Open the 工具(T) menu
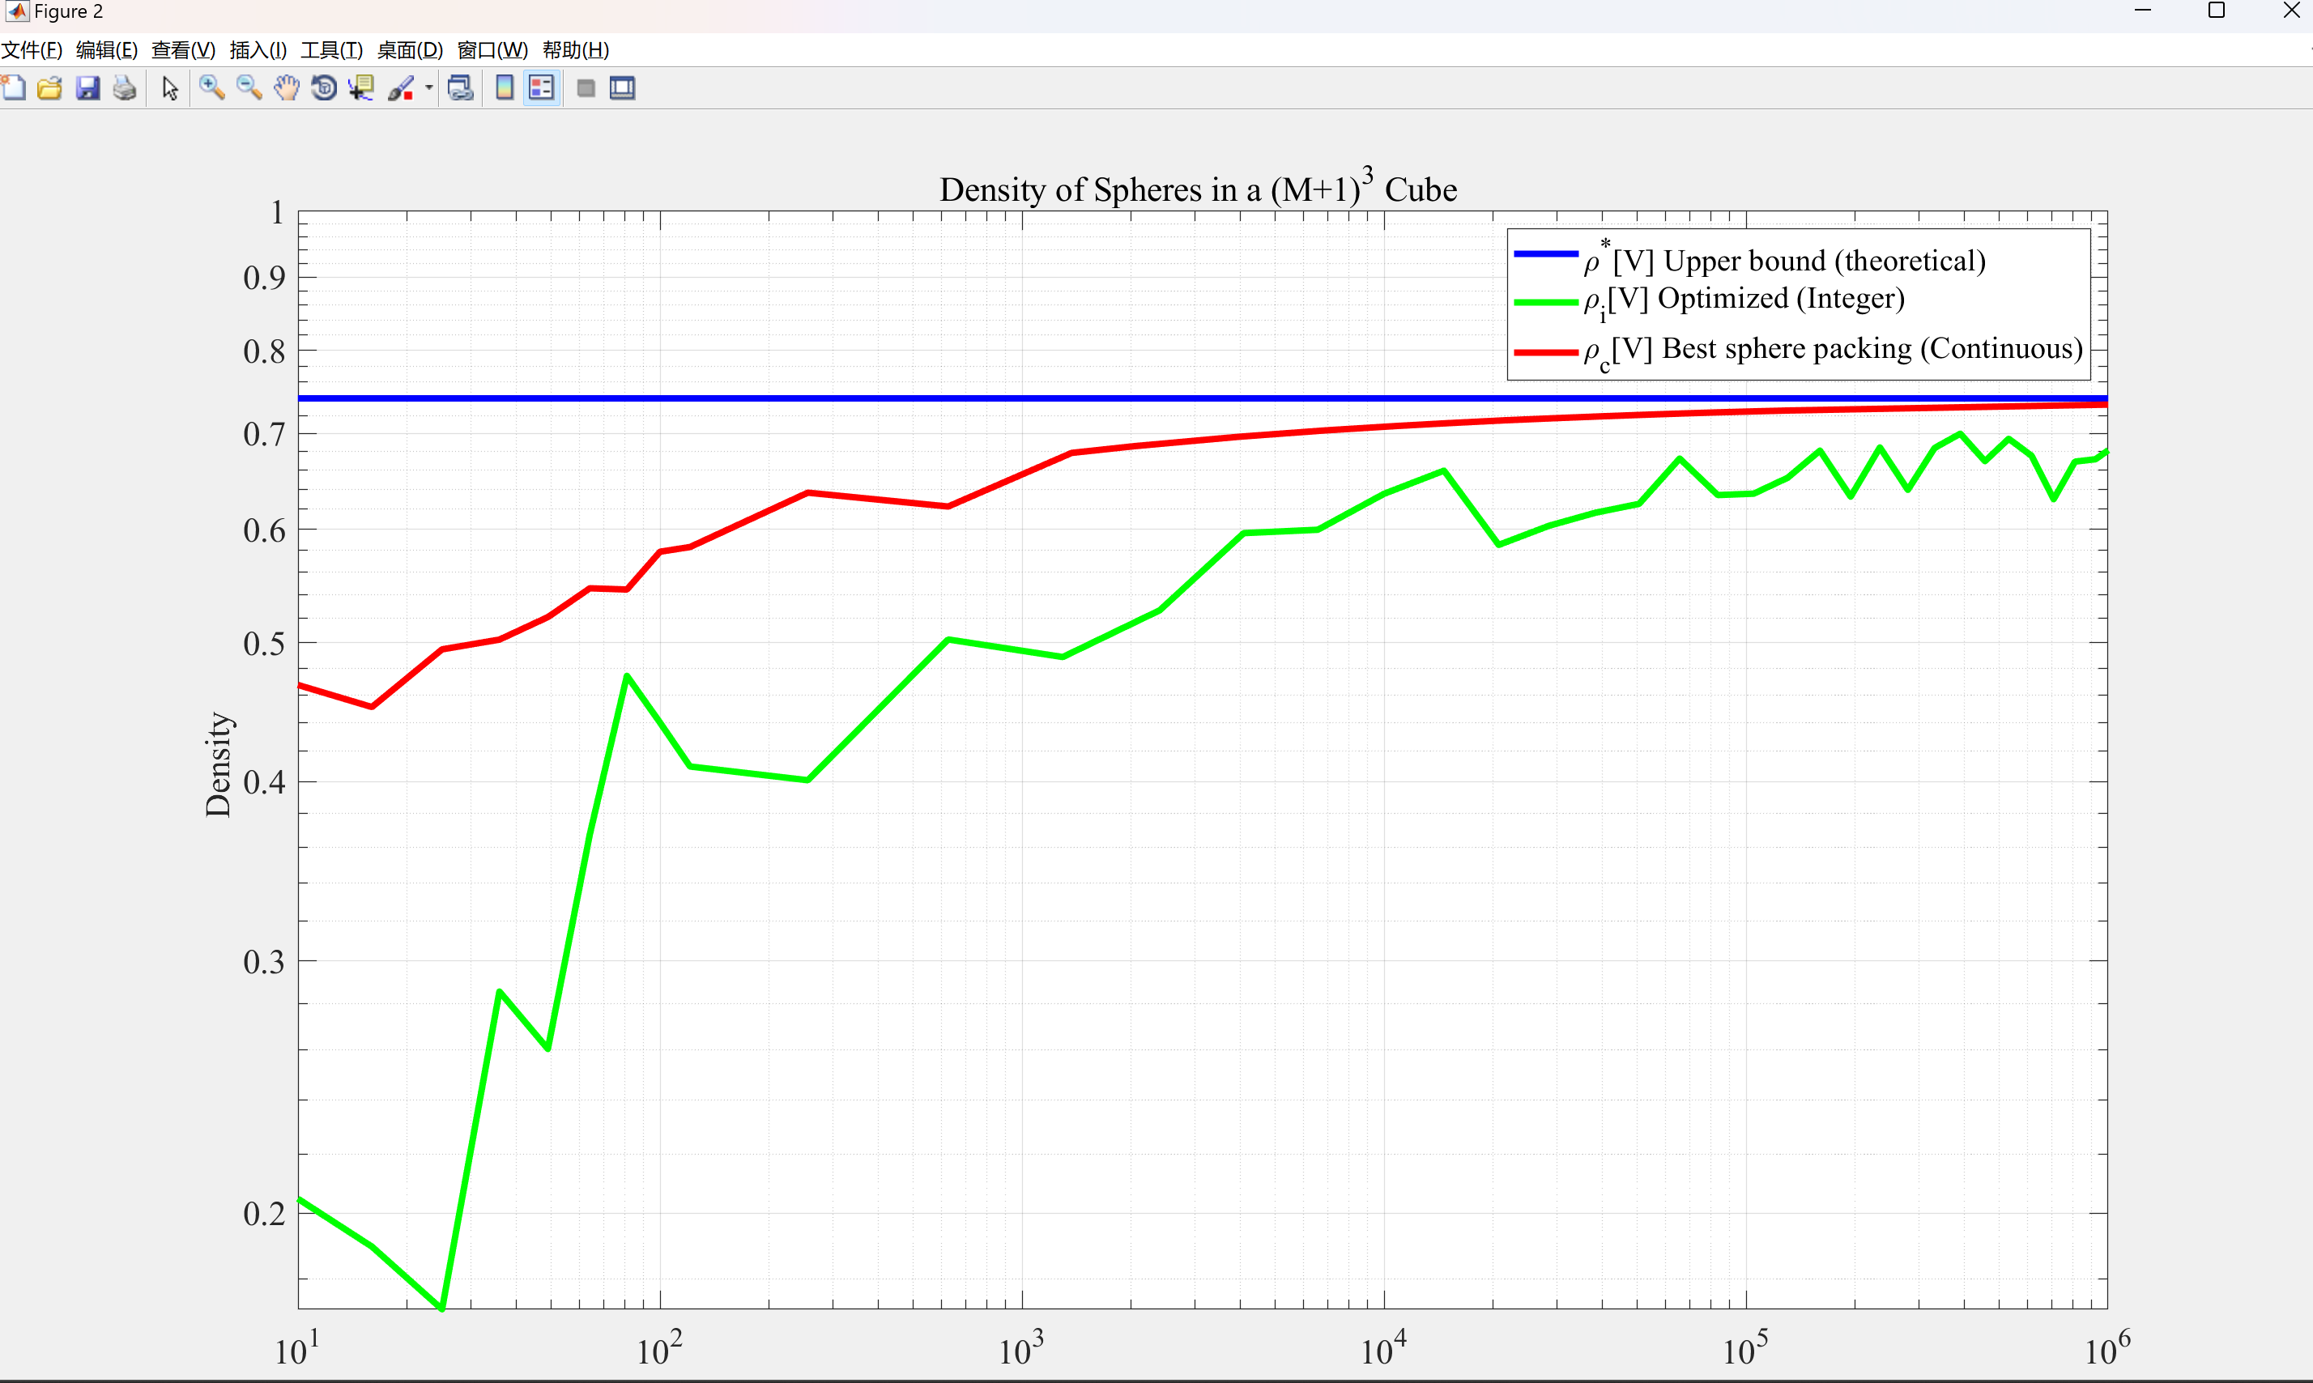2313x1383 pixels. click(330, 50)
